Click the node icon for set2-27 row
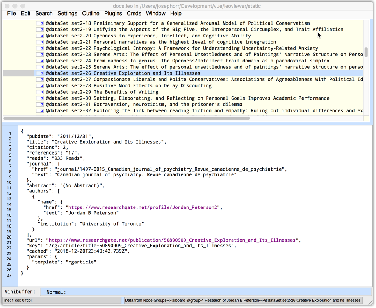 coord(40,79)
